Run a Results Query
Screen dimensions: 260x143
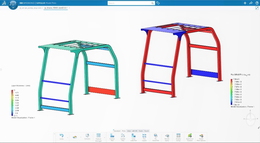click(167, 138)
